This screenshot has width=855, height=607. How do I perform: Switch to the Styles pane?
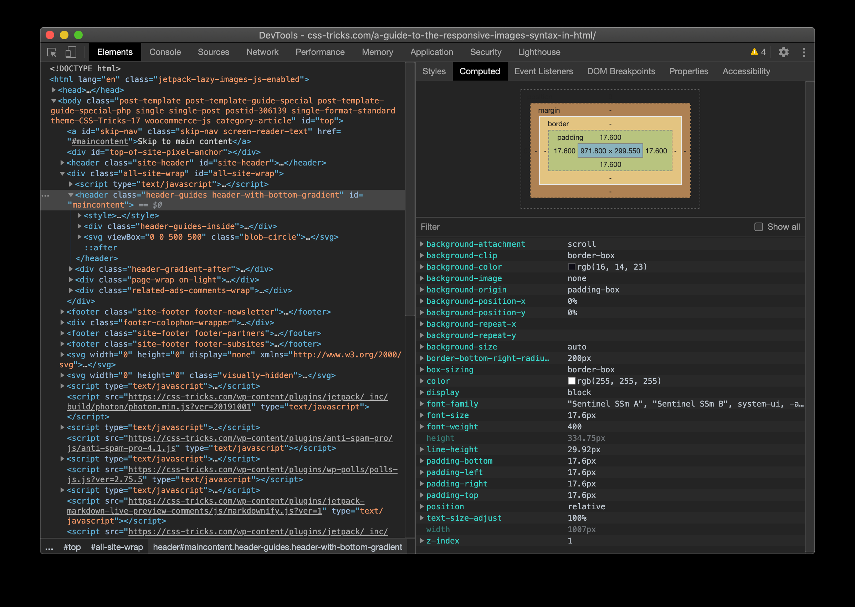(434, 71)
